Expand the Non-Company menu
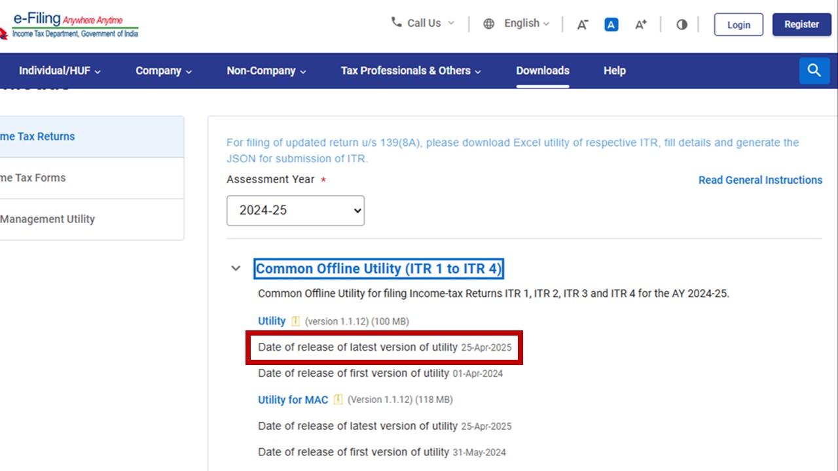The width and height of the screenshot is (838, 471). click(x=266, y=71)
